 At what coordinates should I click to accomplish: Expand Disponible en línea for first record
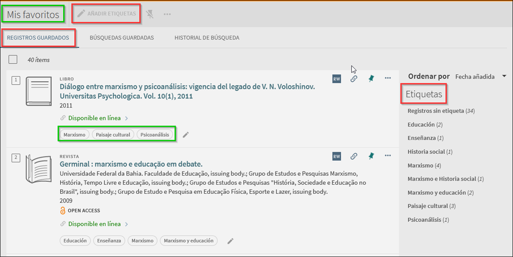click(x=95, y=118)
